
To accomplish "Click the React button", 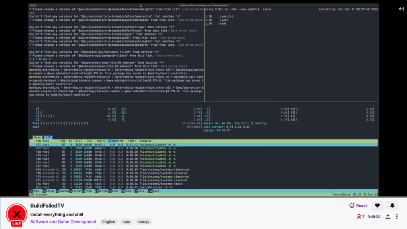I will (x=358, y=206).
